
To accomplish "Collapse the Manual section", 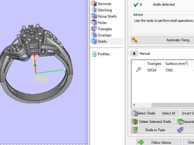I will pos(134,54).
